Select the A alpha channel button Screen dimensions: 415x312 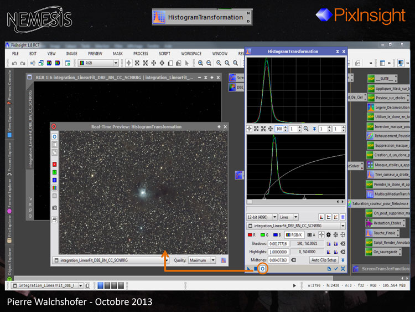click(311, 235)
